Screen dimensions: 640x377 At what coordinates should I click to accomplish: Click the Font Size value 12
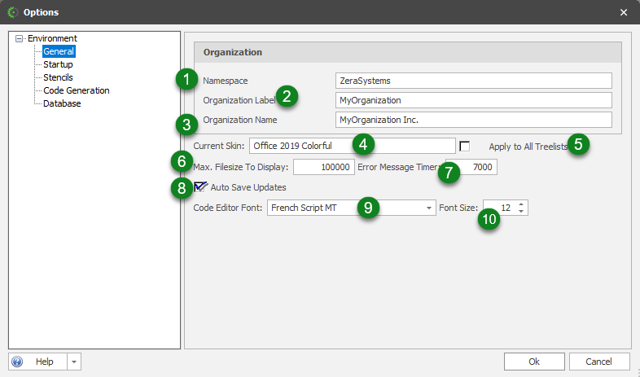[x=506, y=208]
